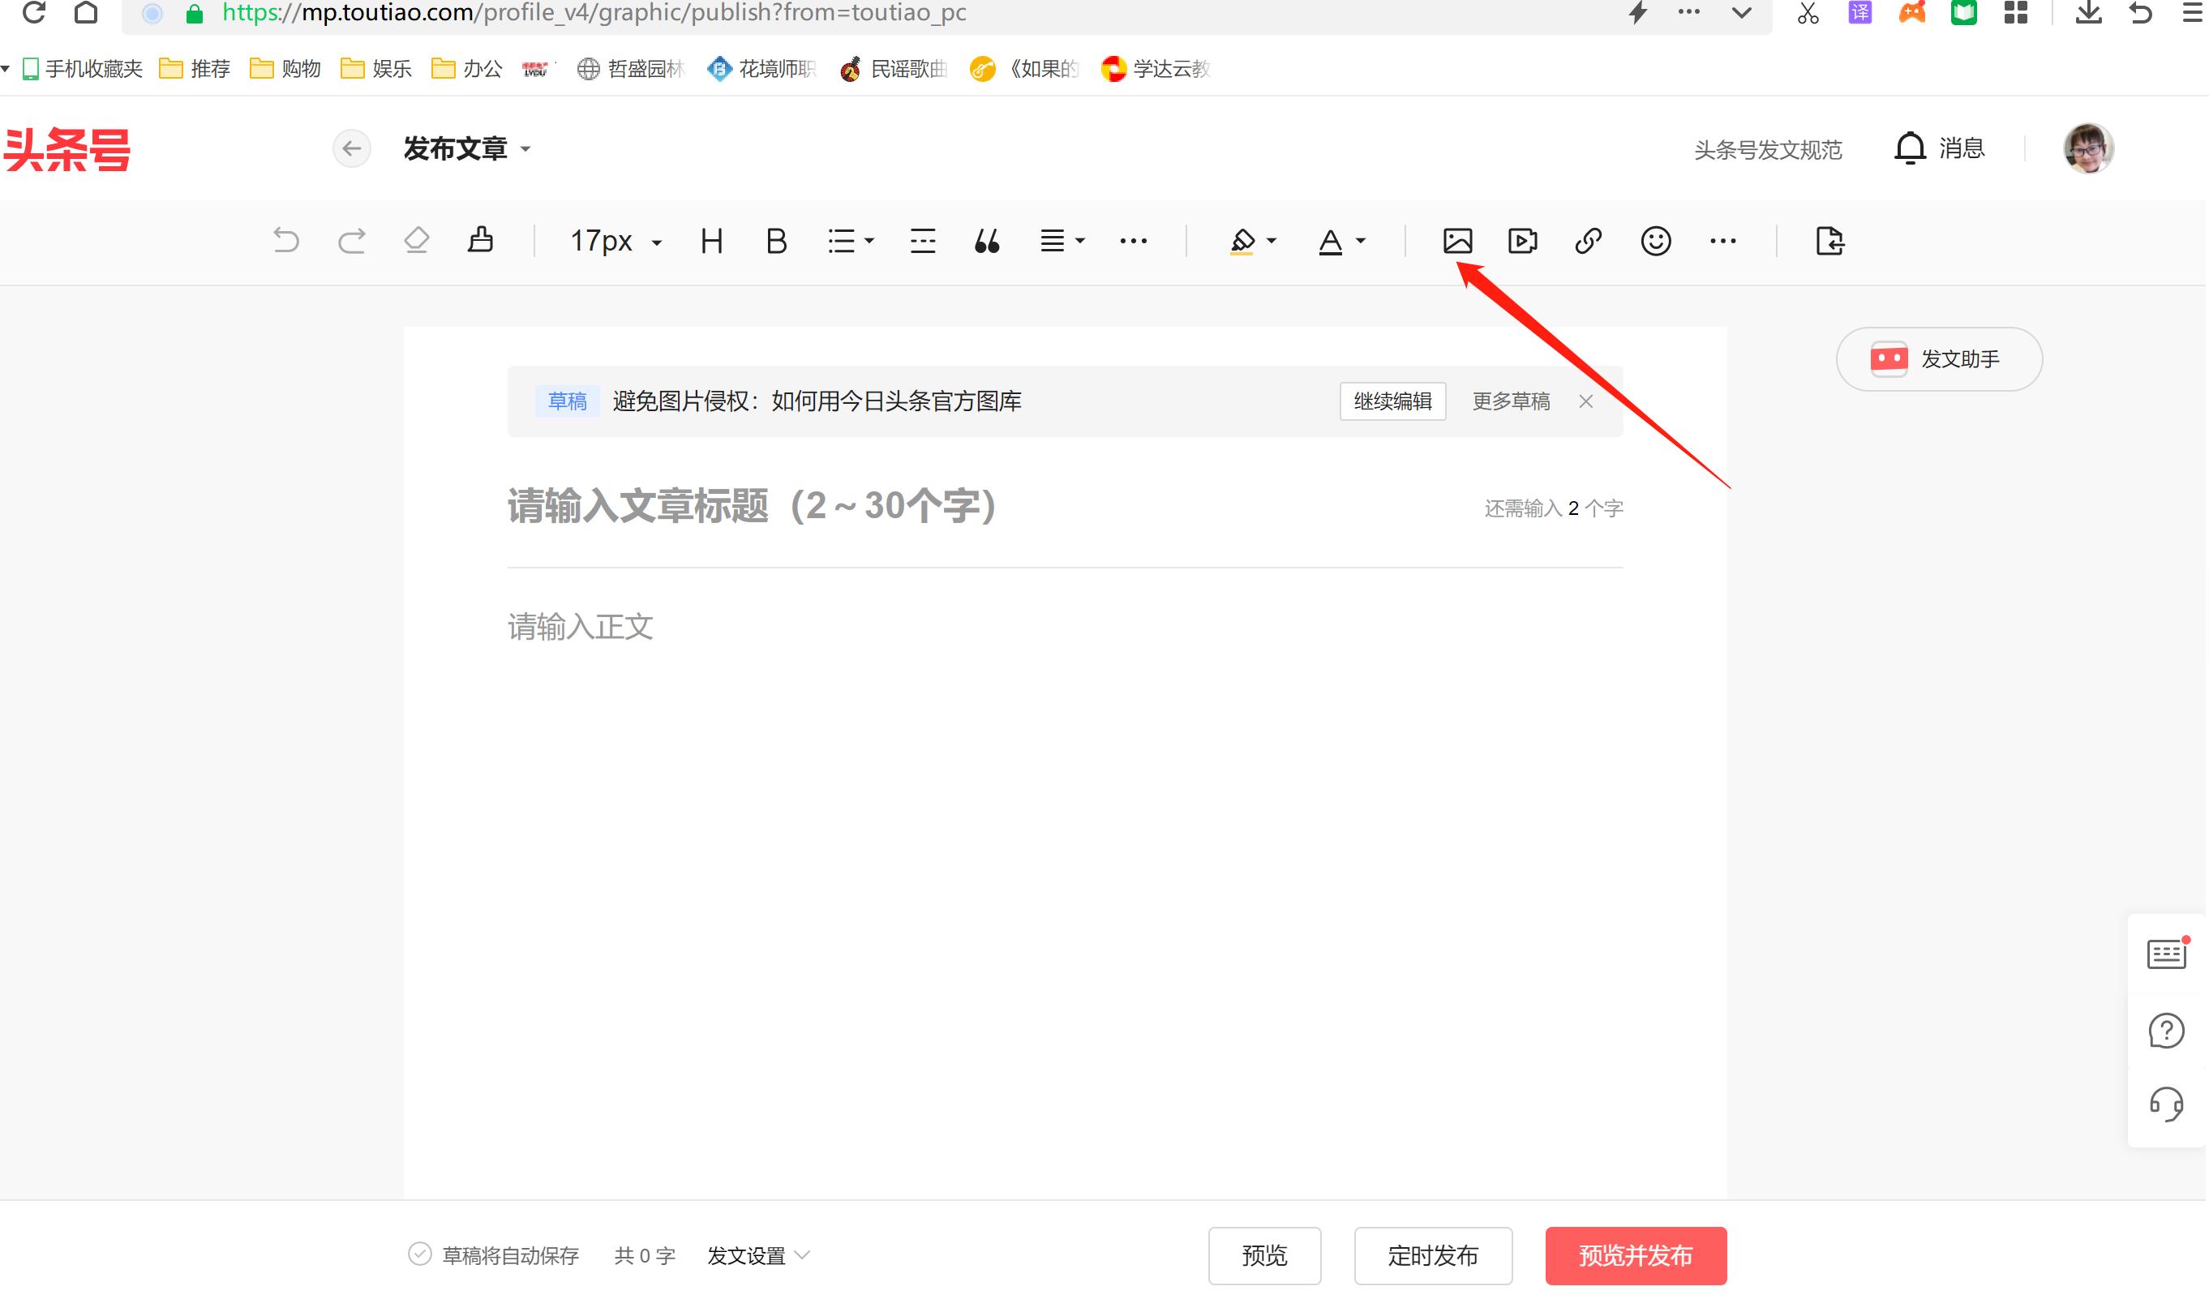Undo the last edit

point(286,240)
